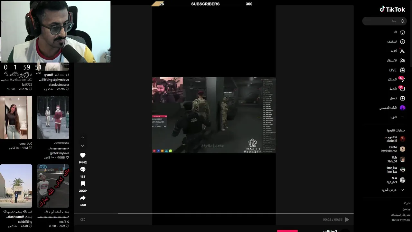The height and width of the screenshot is (232, 412).
Task: Click the play button beside the timer
Action: (x=347, y=219)
